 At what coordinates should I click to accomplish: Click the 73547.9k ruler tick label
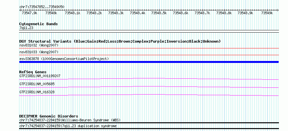point(29,13)
